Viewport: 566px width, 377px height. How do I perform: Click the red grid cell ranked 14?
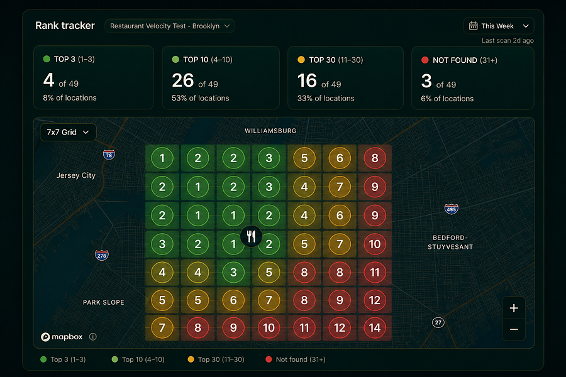375,327
